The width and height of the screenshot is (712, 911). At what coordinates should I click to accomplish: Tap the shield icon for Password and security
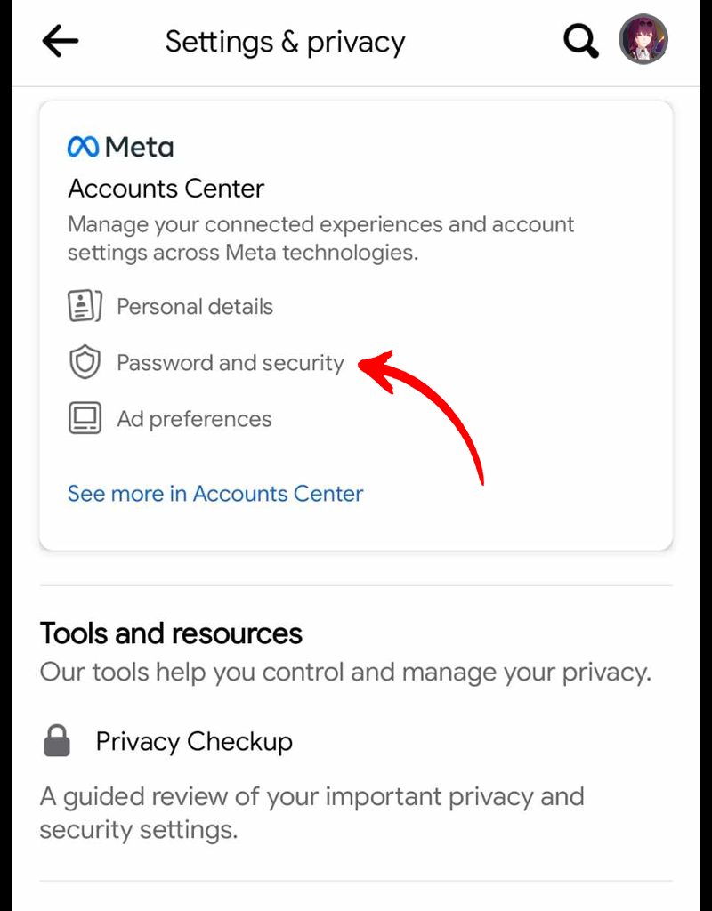point(85,363)
